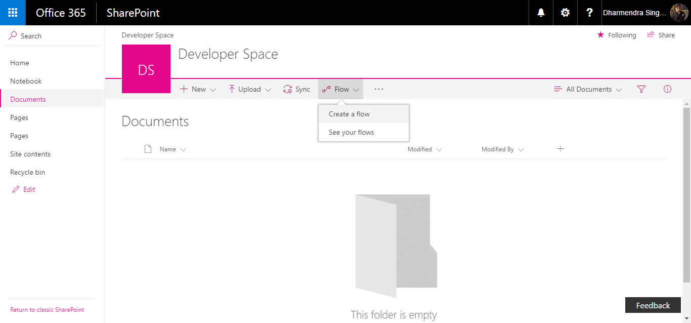The width and height of the screenshot is (691, 323).
Task: Open Recycle bin in the left navigation
Action: point(27,172)
